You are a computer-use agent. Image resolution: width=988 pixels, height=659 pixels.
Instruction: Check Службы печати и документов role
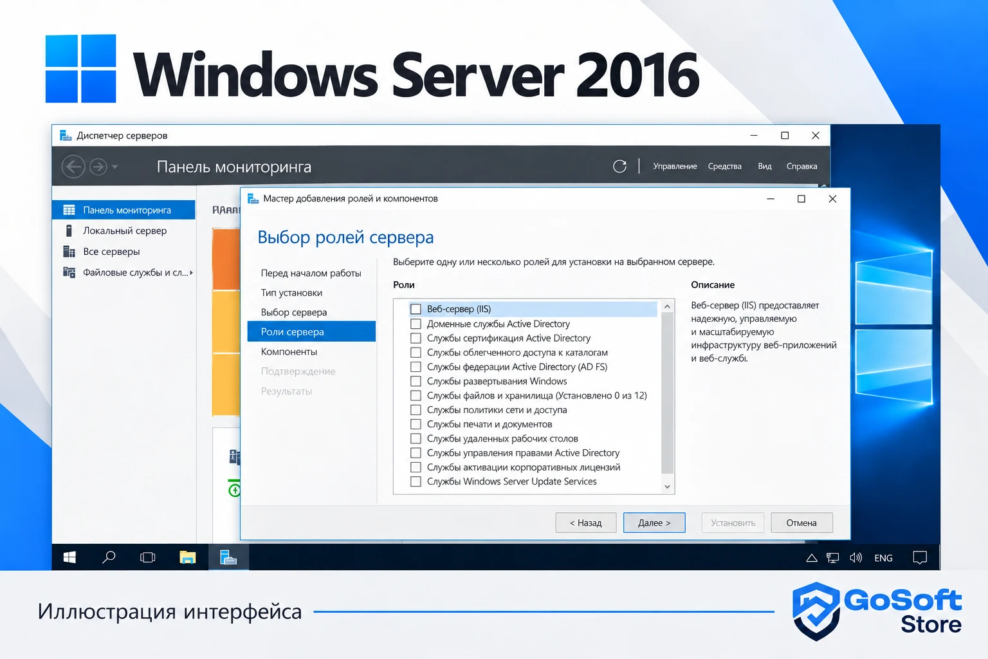tap(416, 424)
